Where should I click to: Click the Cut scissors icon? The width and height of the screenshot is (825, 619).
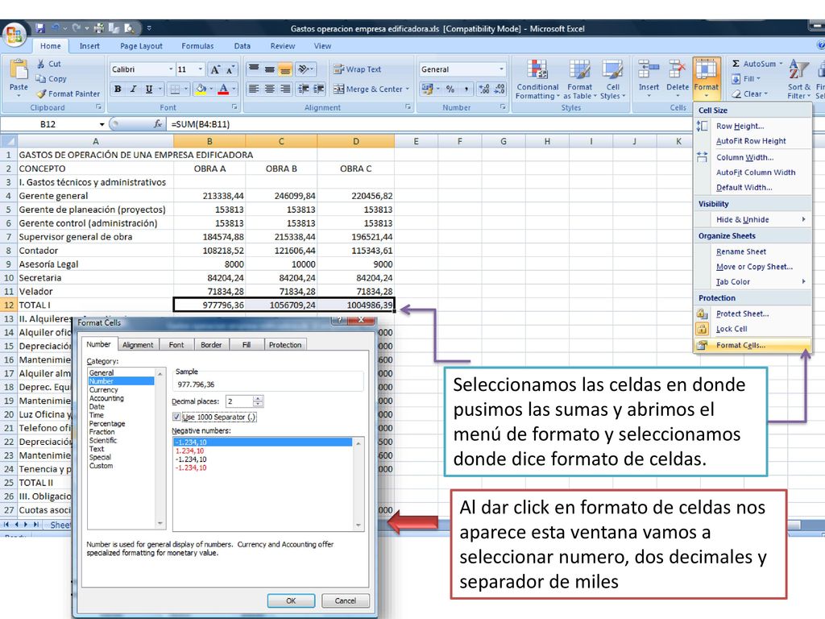(41, 64)
